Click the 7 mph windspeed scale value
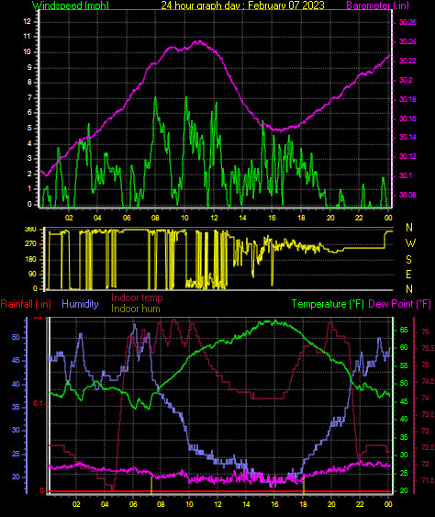Screen dimensions: 435x517 click(x=29, y=97)
